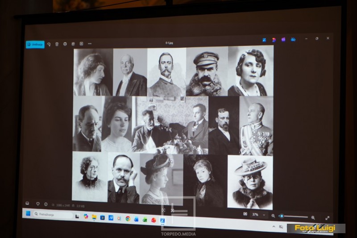Screen dimensions: 357x238
Task: Mark photo as favorite with heart icon
Action: coord(38,204)
